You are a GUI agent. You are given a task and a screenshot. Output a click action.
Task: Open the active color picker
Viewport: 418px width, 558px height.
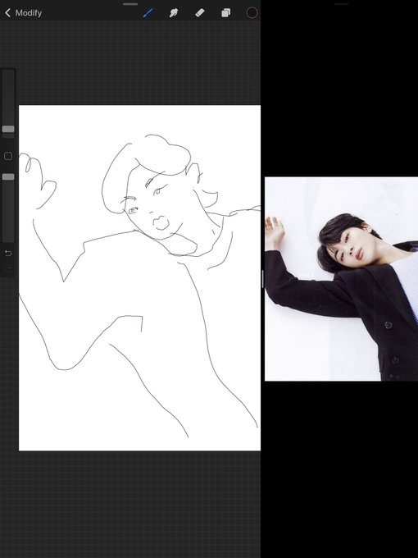pos(252,13)
